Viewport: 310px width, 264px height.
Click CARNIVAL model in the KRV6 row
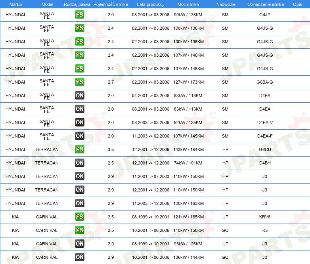[x=47, y=217]
